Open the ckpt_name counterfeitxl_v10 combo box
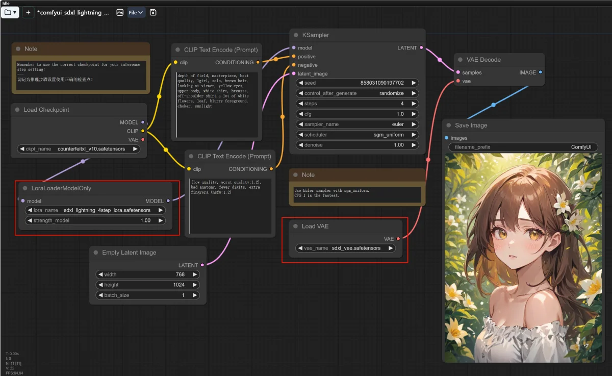This screenshot has width=612, height=376. coord(79,149)
